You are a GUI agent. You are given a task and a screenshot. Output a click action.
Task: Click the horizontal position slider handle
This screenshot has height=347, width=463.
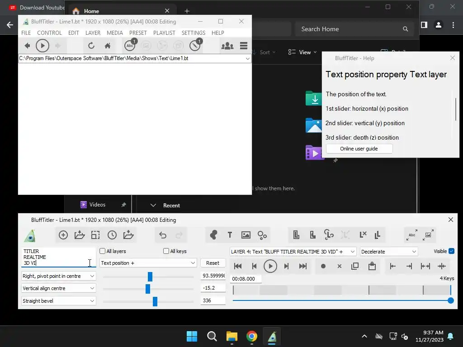pyautogui.click(x=150, y=277)
